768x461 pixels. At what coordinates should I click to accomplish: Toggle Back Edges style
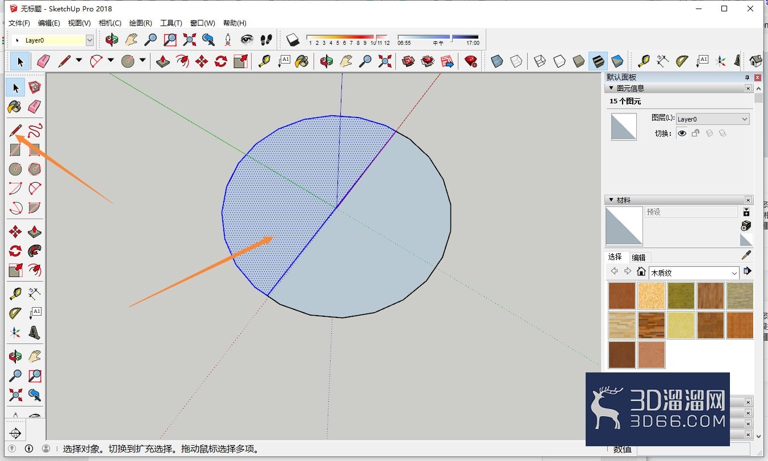[516, 61]
